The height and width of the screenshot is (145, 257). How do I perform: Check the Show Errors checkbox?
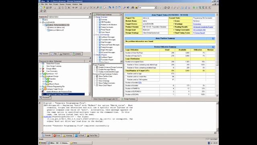[97, 79]
